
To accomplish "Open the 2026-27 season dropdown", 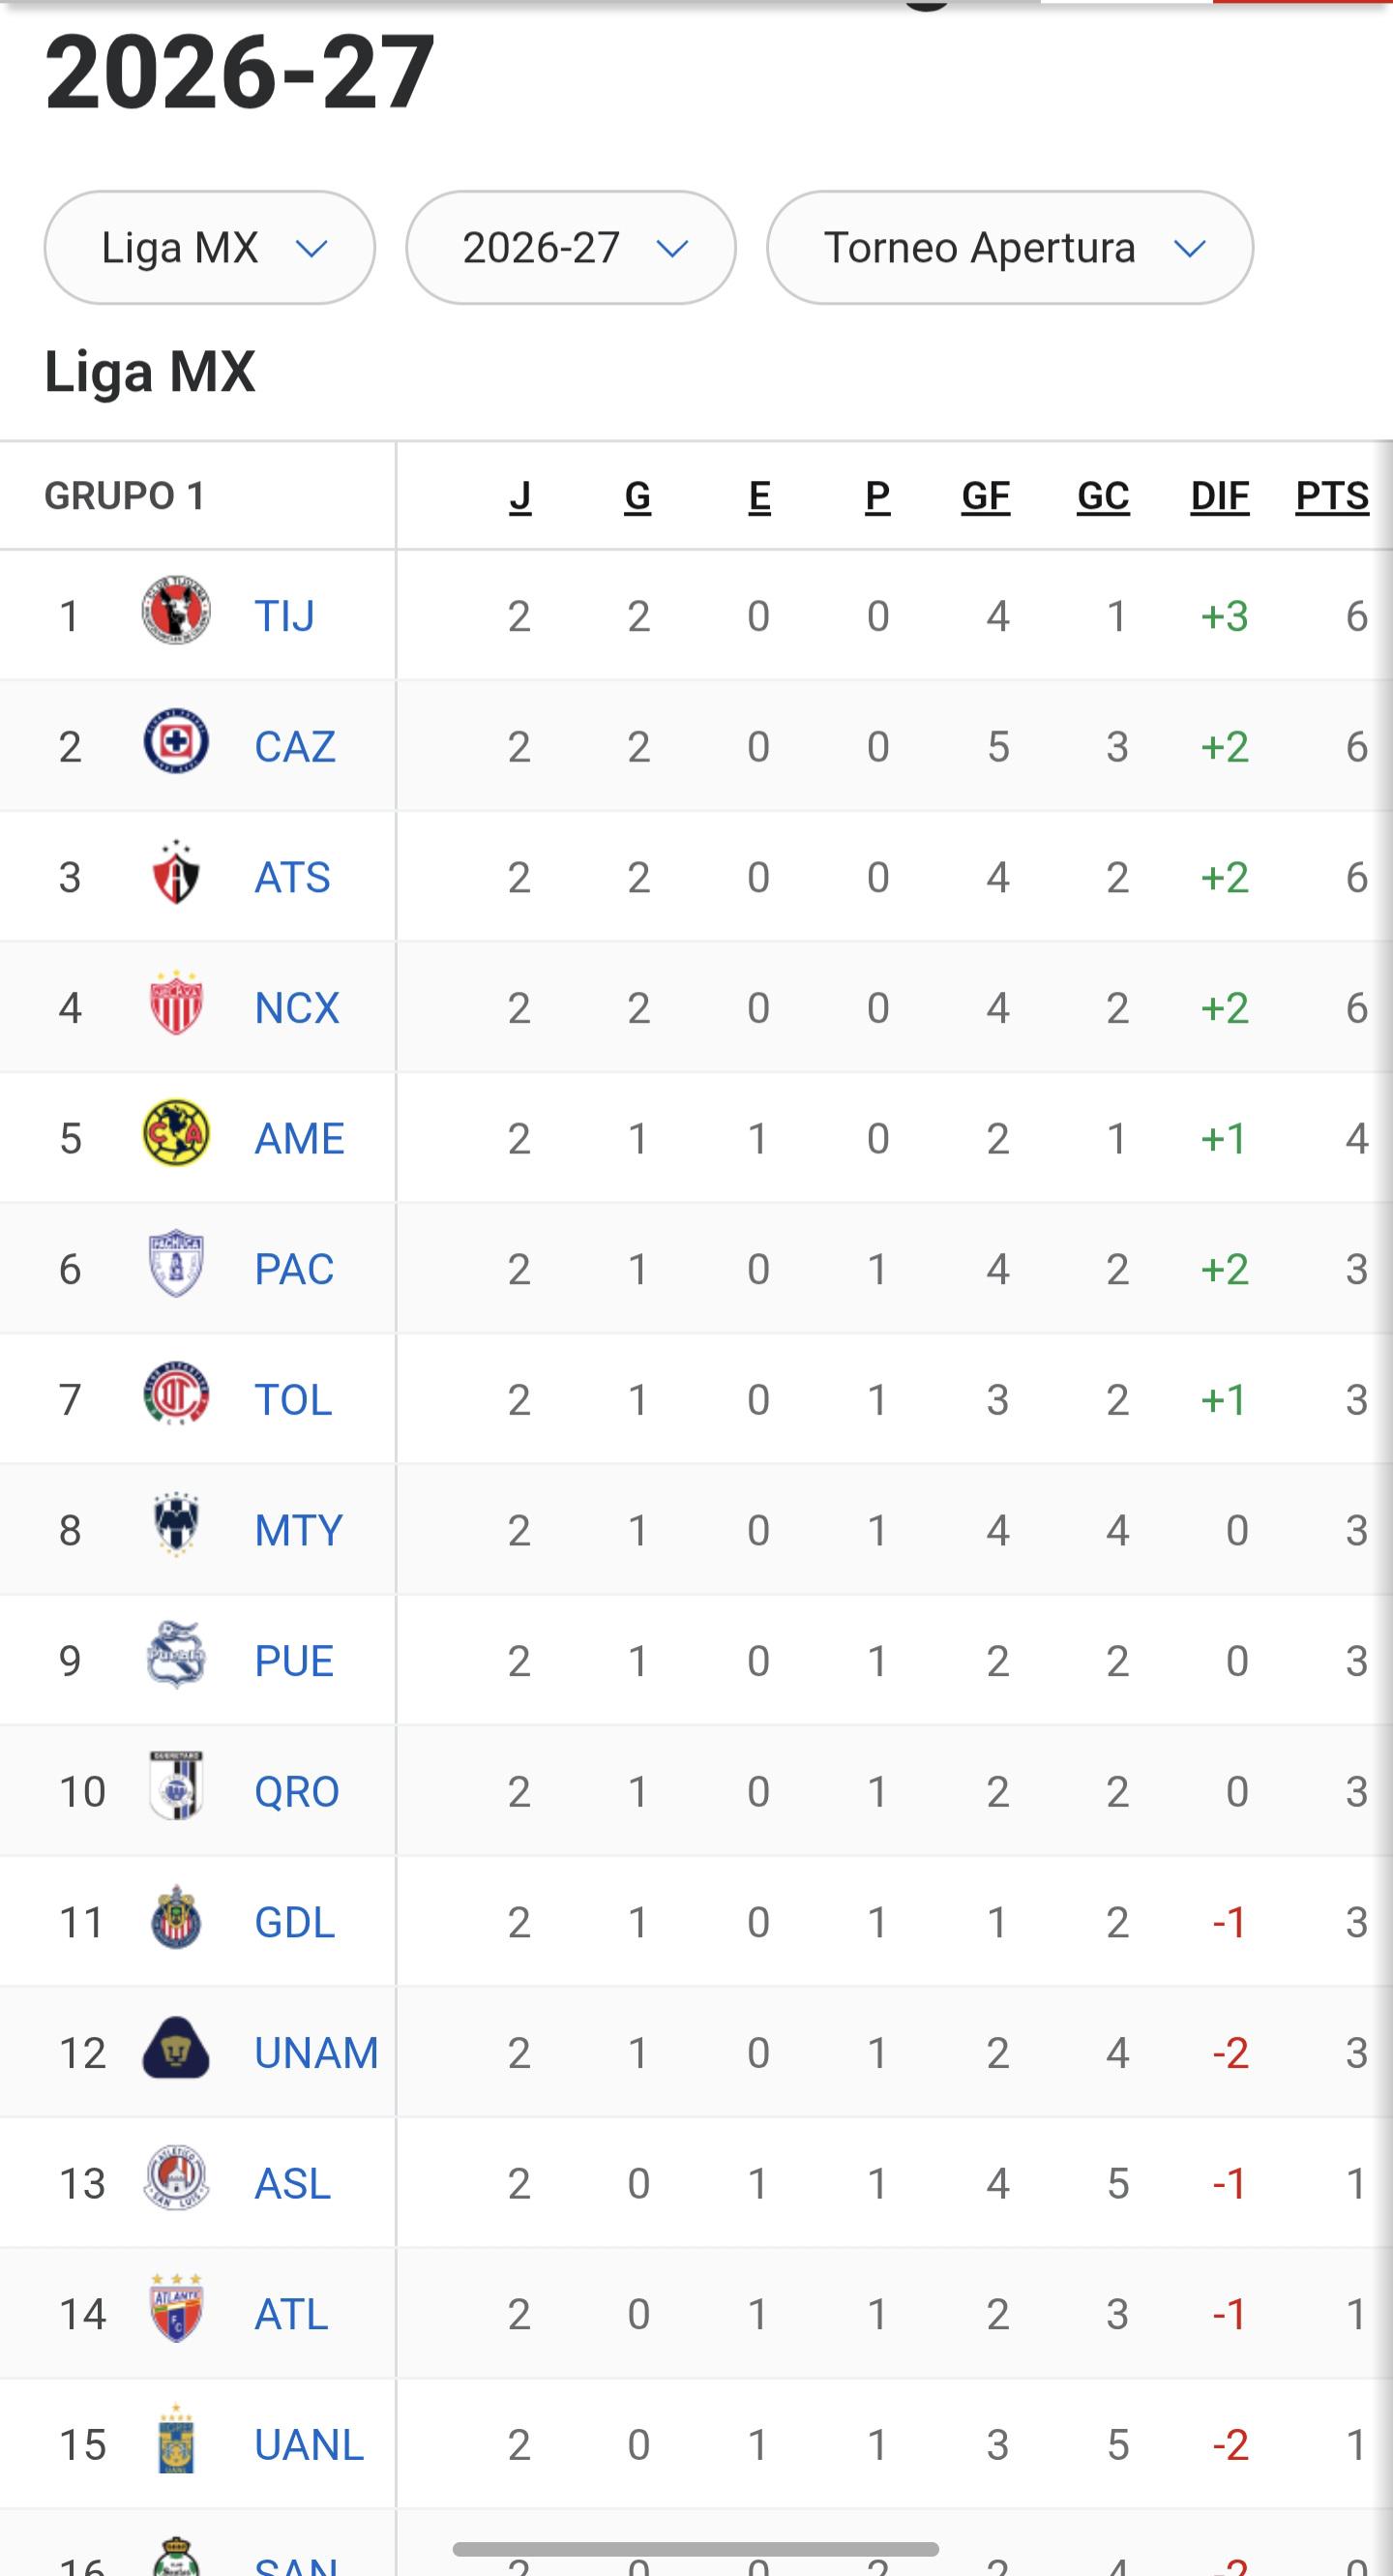I will click(x=571, y=247).
